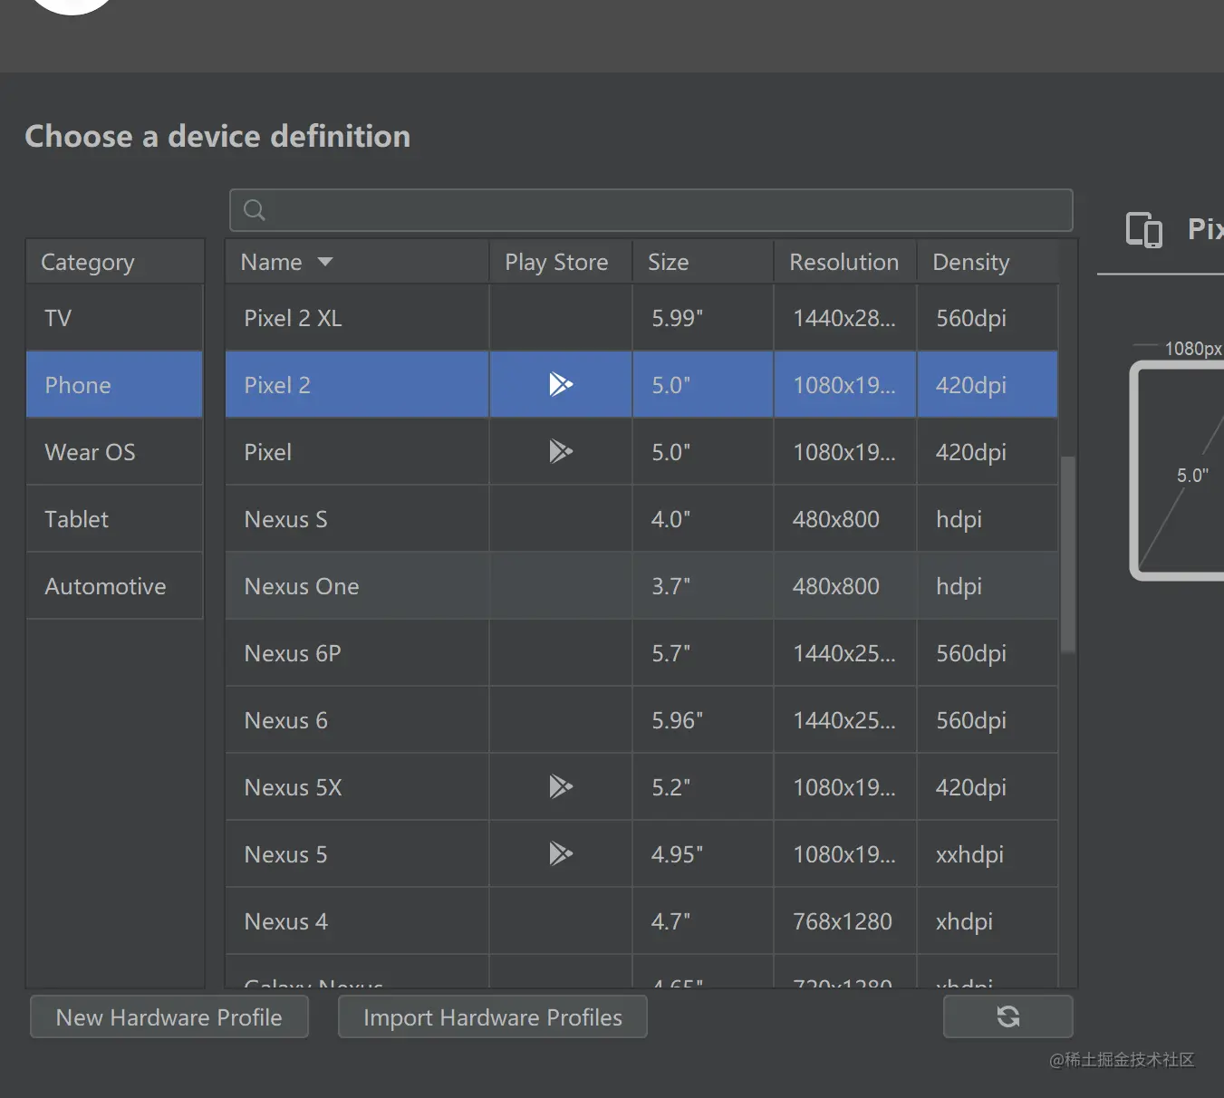1224x1098 pixels.
Task: Click the Play Store icon in Pixel row
Action: coord(561,452)
